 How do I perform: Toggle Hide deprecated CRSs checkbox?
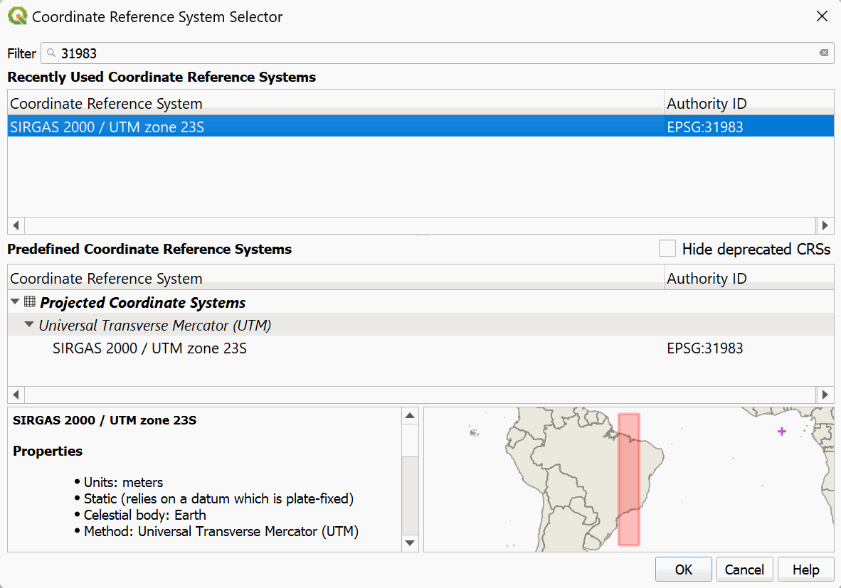tap(667, 249)
